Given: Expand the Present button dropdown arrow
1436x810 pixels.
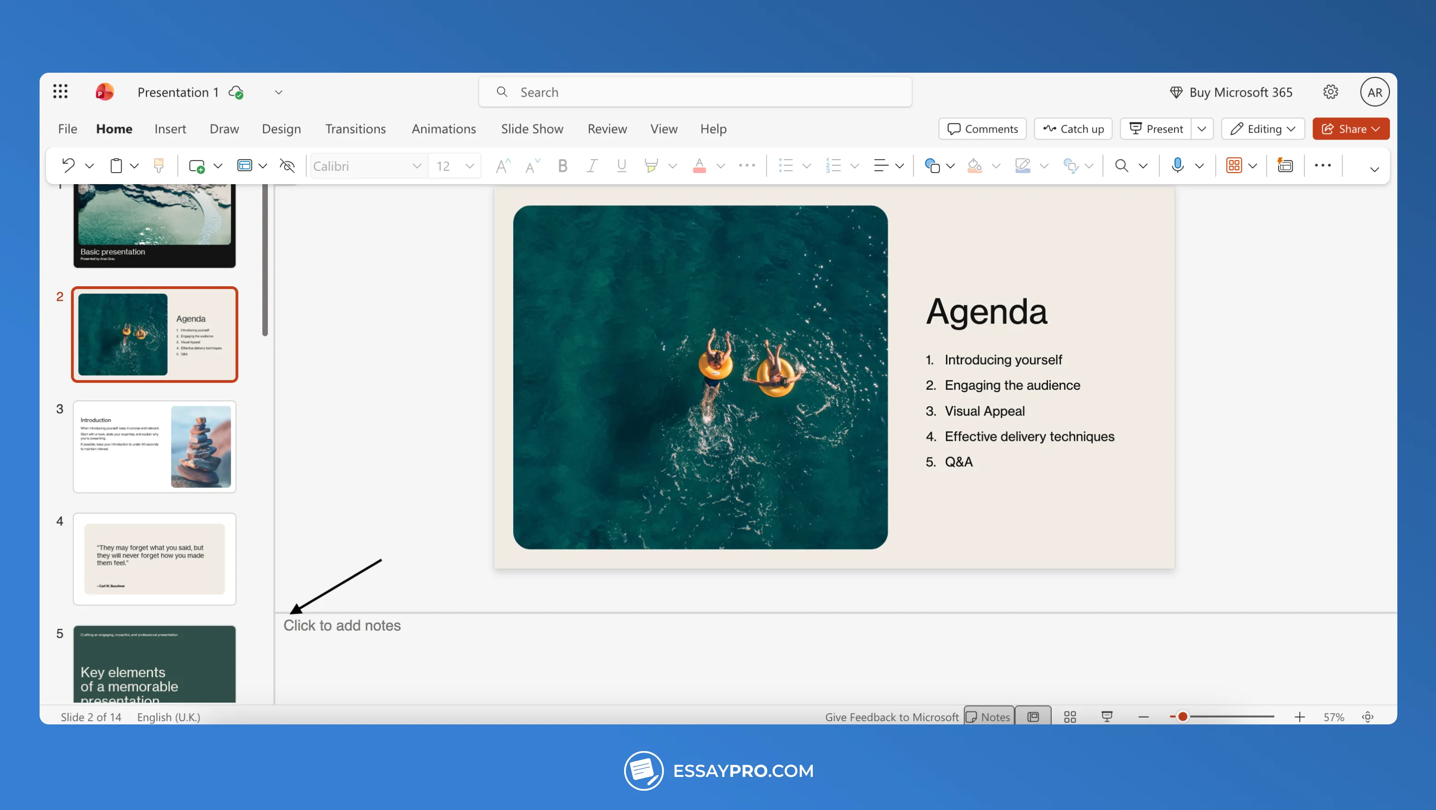Looking at the screenshot, I should pos(1203,129).
